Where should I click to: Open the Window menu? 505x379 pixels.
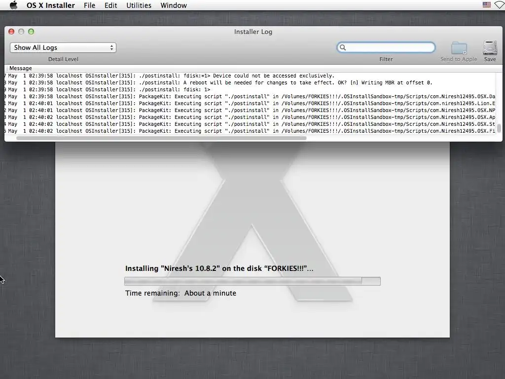pos(174,5)
